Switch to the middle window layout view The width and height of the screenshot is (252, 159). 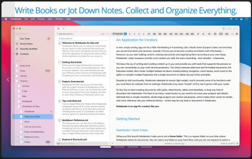point(230,29)
